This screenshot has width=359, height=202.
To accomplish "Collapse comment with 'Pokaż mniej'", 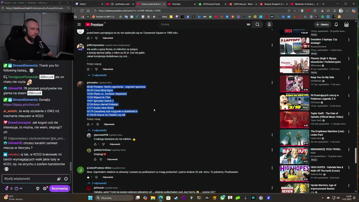I will [93, 119].
